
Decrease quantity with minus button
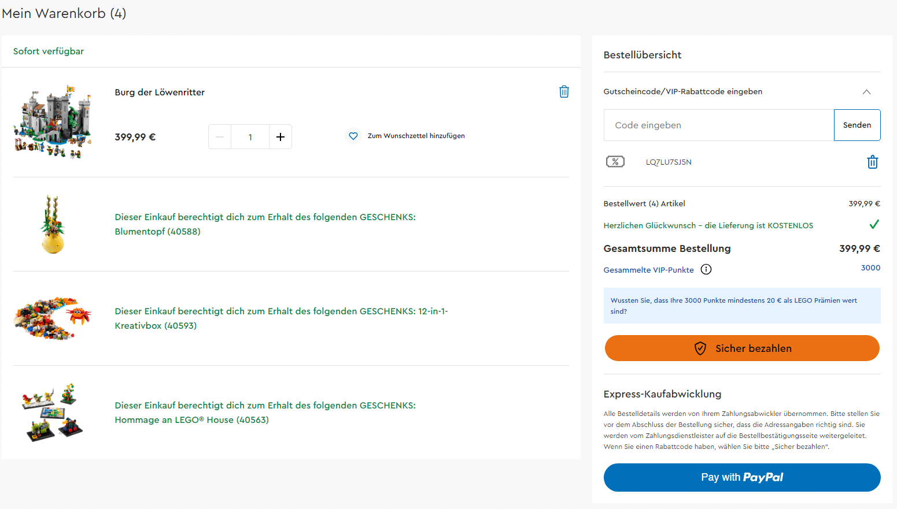220,137
